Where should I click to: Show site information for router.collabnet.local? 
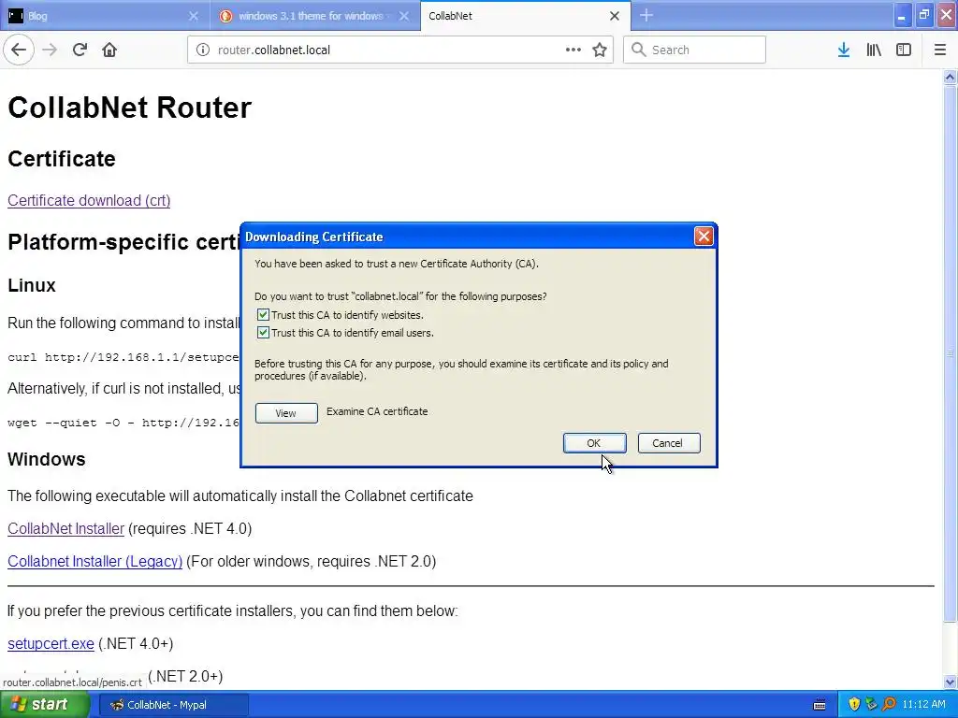(x=203, y=50)
